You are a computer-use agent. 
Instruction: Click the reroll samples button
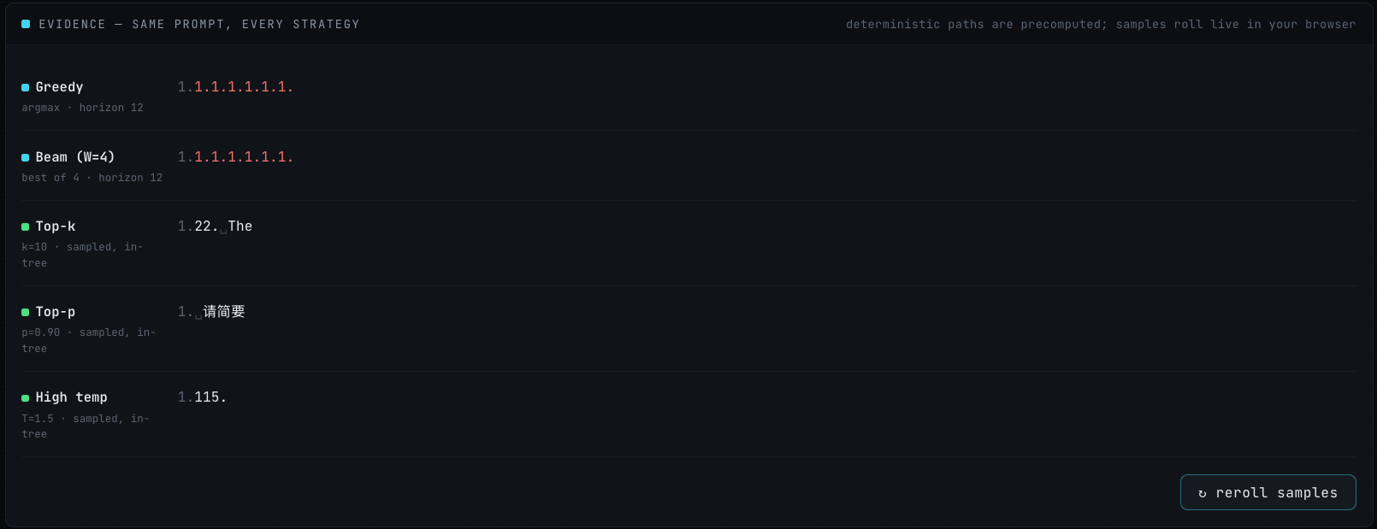(x=1268, y=492)
